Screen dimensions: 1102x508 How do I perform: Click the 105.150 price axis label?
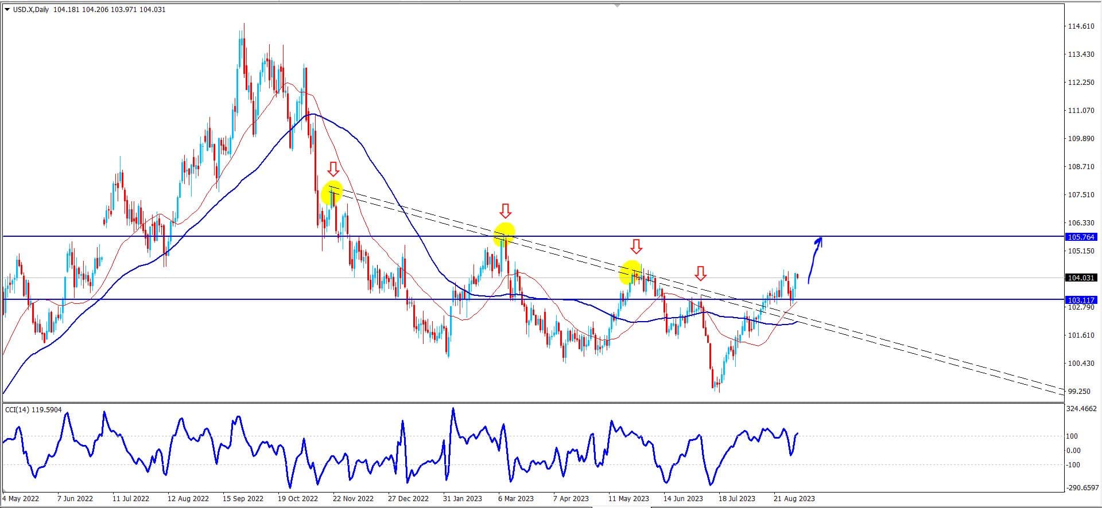[1081, 251]
